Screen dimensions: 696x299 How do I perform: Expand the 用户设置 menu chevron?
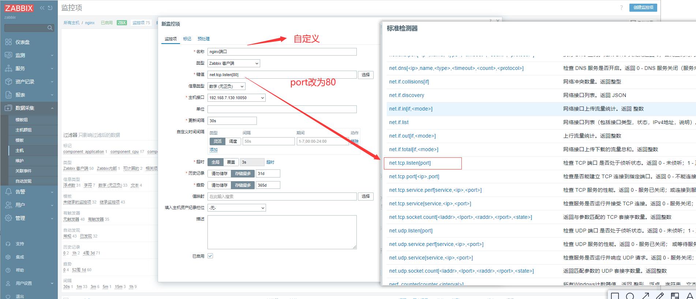pos(52,283)
